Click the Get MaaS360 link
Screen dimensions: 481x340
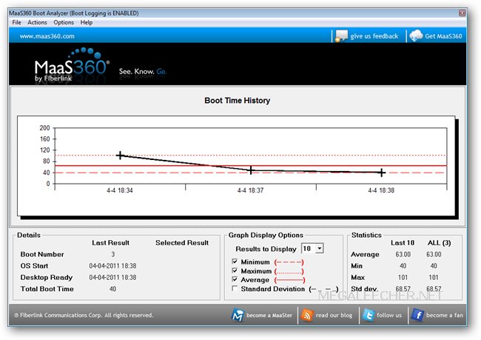[443, 36]
